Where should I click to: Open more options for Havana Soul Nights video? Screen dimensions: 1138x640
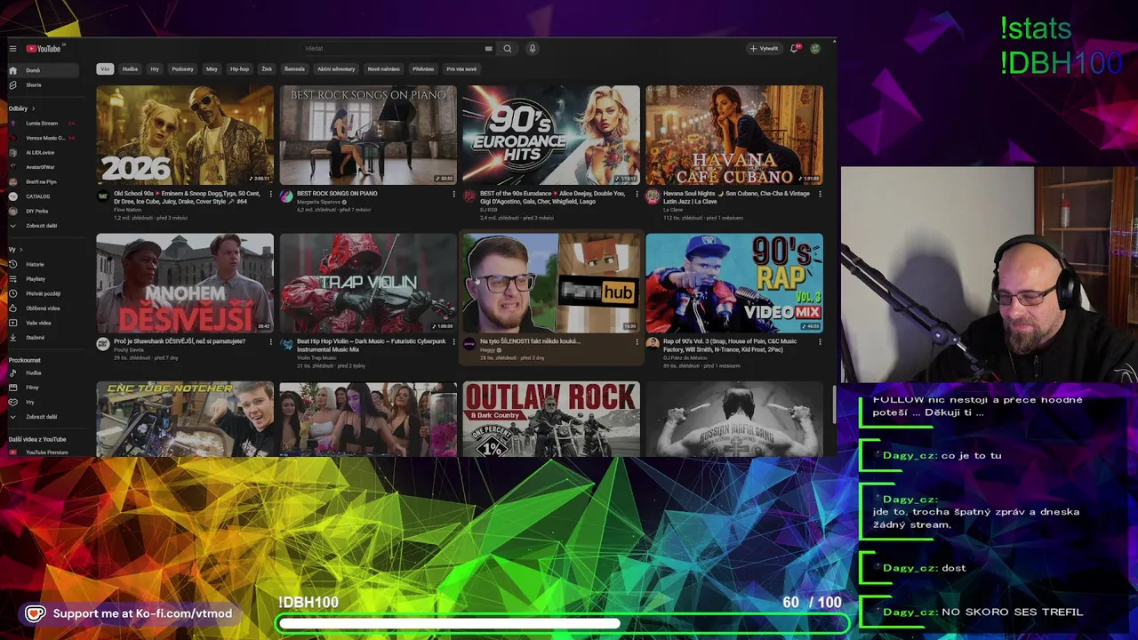[x=820, y=194]
